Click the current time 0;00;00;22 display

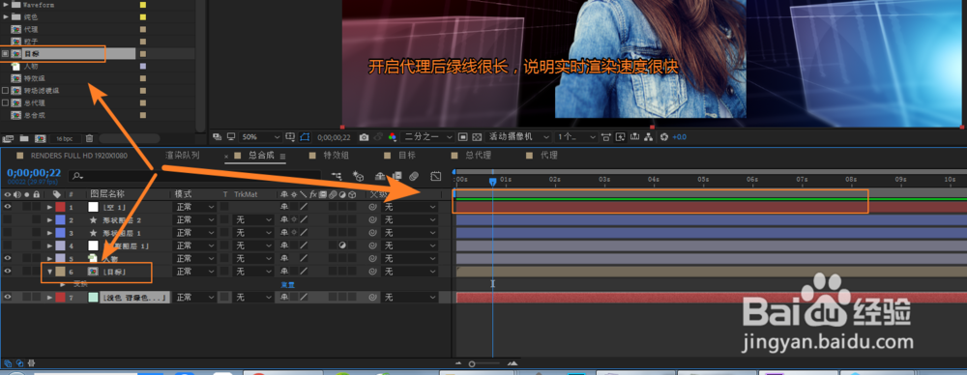(x=34, y=173)
